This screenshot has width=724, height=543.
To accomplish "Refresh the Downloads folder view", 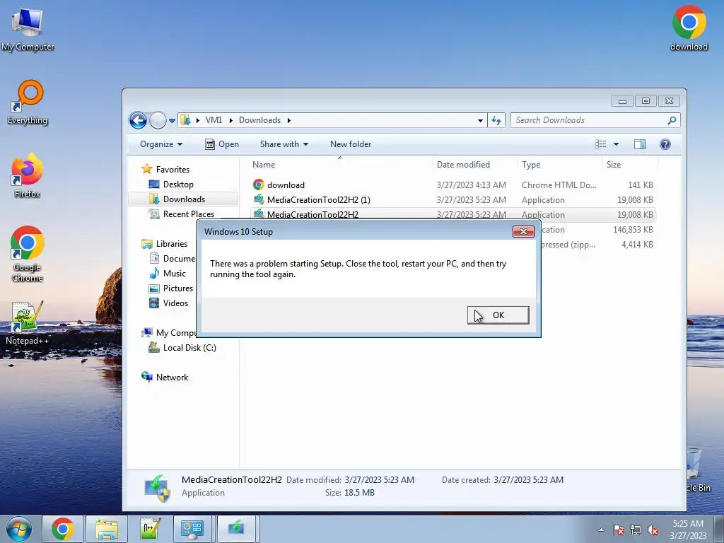I will tap(496, 120).
